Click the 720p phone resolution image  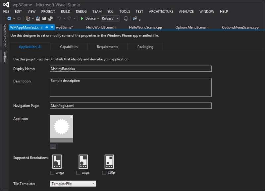pyautogui.click(x=109, y=161)
